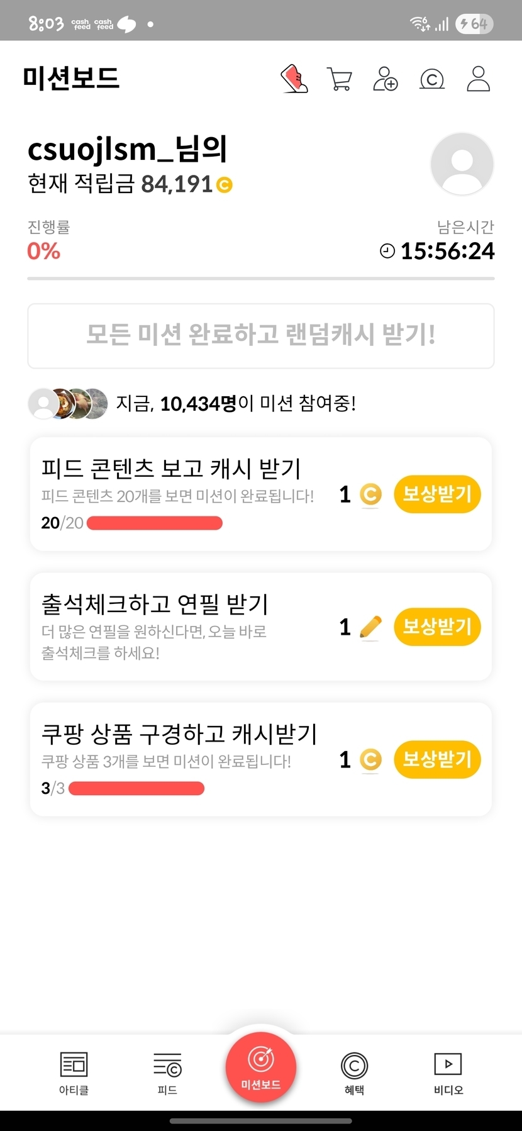Screen dimensions: 522x1131
Task: Claim the attendance check pencil reward
Action: pos(437,627)
